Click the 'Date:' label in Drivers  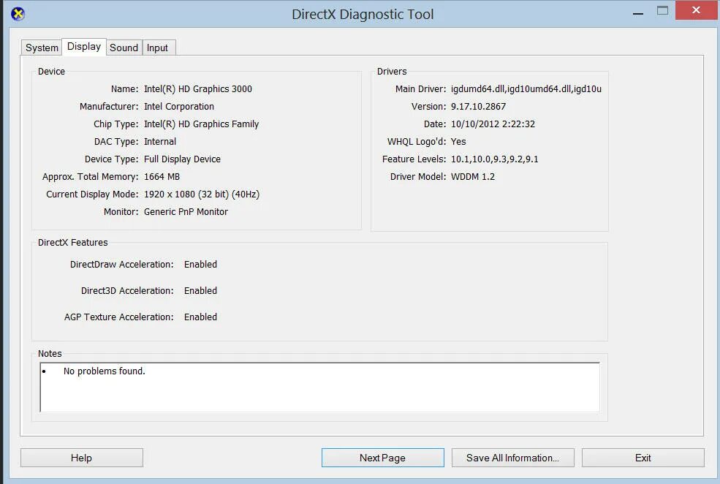point(435,124)
